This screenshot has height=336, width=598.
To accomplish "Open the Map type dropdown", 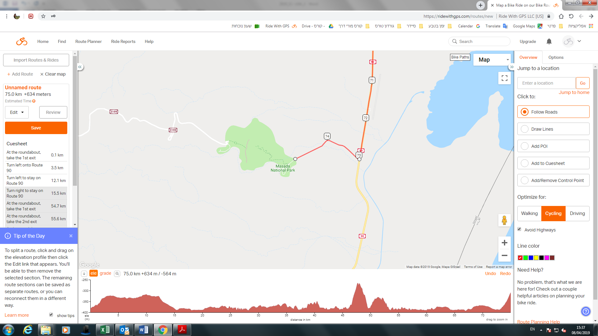I will pyautogui.click(x=492, y=60).
